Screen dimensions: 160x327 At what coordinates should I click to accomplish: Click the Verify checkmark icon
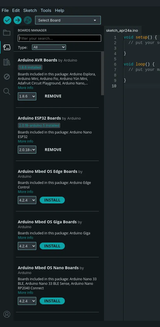7,20
